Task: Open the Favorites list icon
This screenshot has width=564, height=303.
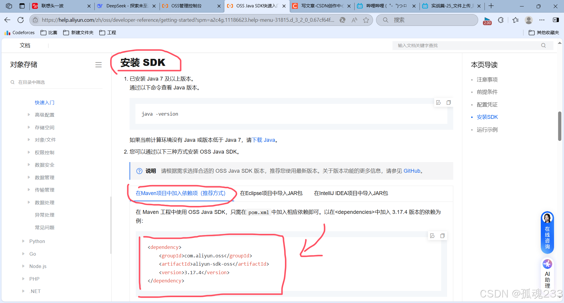Action: (x=515, y=20)
